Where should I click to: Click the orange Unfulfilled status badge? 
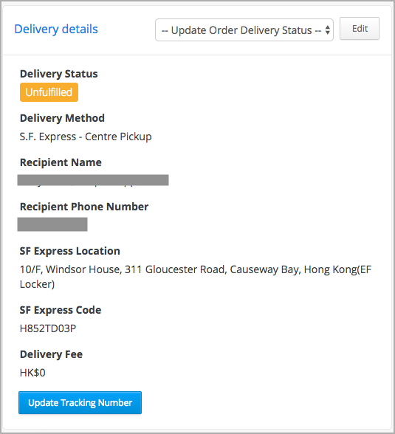tap(49, 92)
